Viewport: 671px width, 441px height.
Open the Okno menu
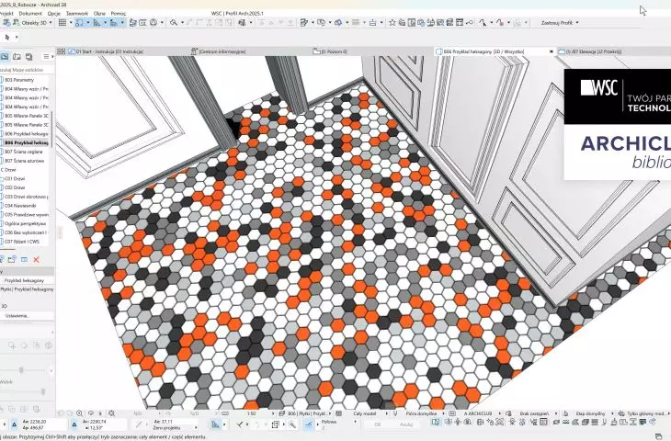point(99,13)
